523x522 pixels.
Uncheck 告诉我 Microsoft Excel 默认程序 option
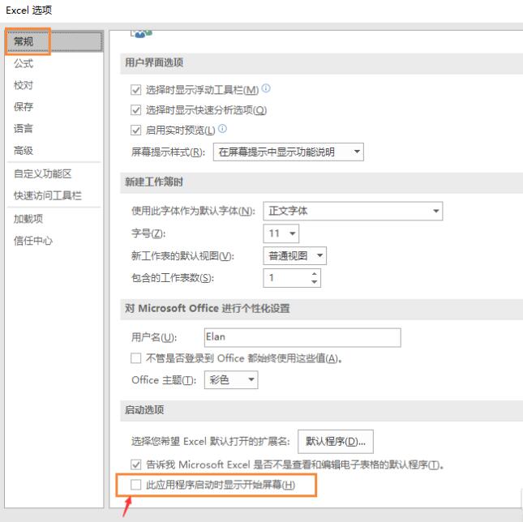tap(135, 464)
